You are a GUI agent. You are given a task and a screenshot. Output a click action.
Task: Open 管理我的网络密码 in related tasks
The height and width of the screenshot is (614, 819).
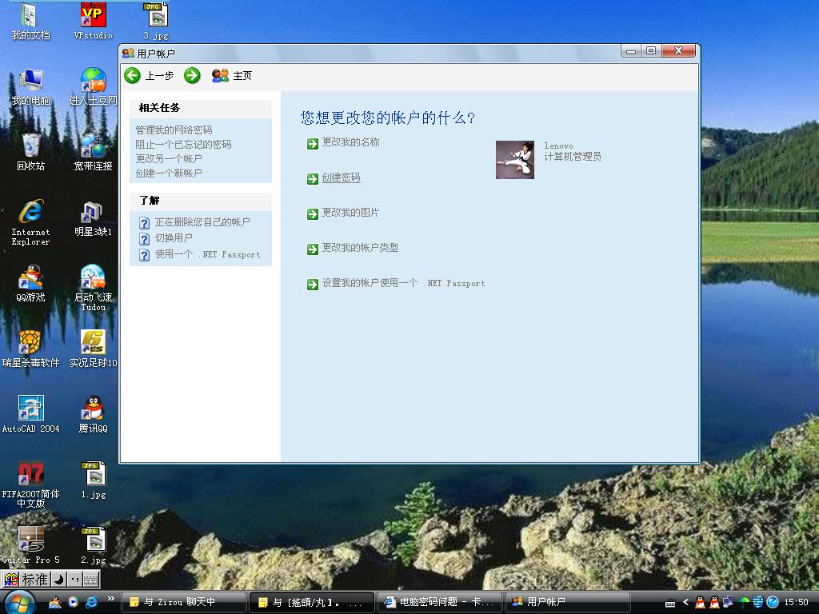click(174, 130)
